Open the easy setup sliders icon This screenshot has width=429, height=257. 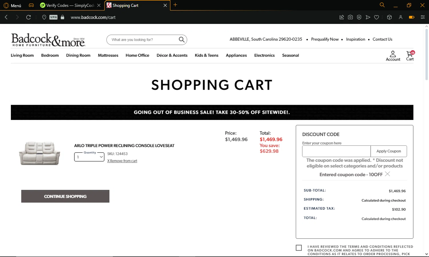click(422, 17)
